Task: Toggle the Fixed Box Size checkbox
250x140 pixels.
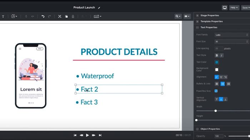Action: pyautogui.click(x=216, y=91)
